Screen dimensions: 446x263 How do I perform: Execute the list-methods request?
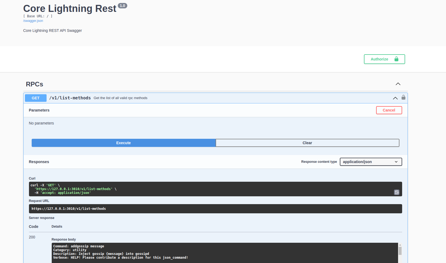click(123, 143)
